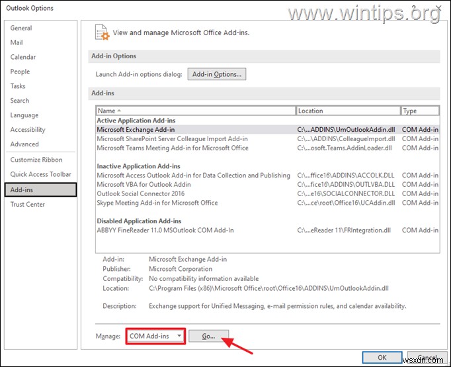Confirm with the OK button

pyautogui.click(x=382, y=358)
